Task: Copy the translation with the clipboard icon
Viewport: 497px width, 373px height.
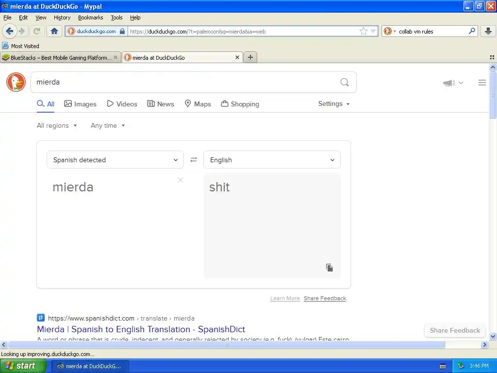Action: click(330, 268)
